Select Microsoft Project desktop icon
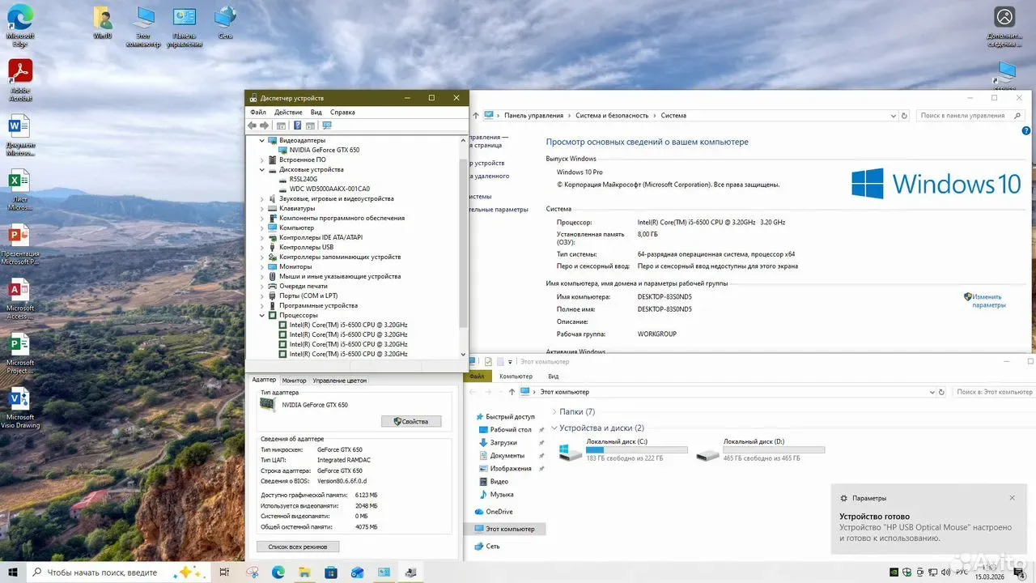This screenshot has height=583, width=1036. tap(19, 354)
